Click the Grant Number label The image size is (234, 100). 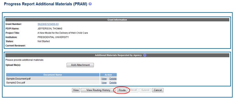14,24
